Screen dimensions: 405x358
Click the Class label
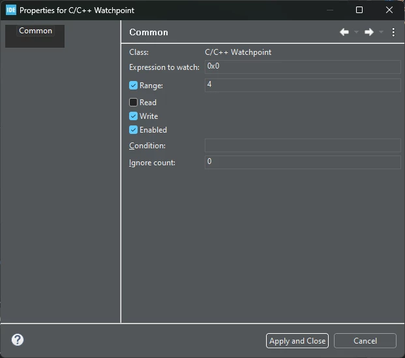[139, 52]
